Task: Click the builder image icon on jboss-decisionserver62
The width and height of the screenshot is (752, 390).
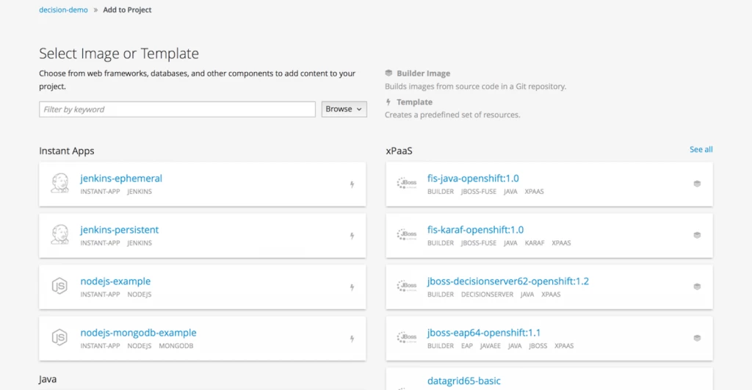Action: (x=698, y=286)
